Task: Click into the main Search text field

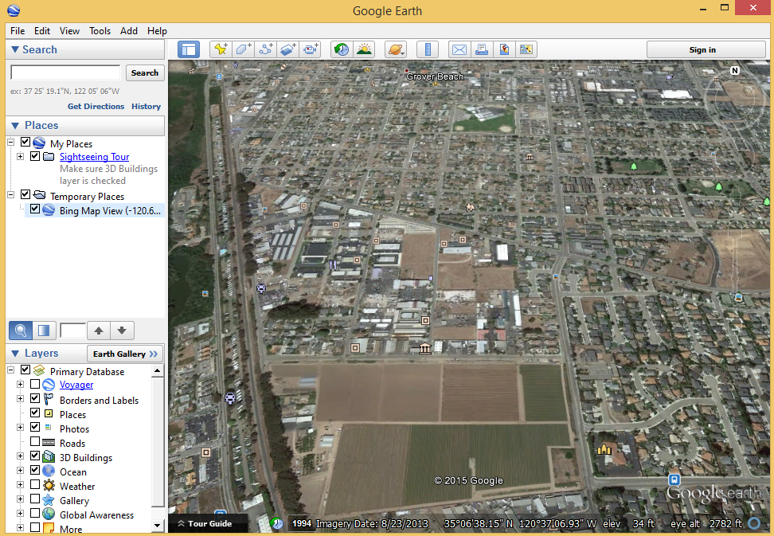Action: coord(65,72)
